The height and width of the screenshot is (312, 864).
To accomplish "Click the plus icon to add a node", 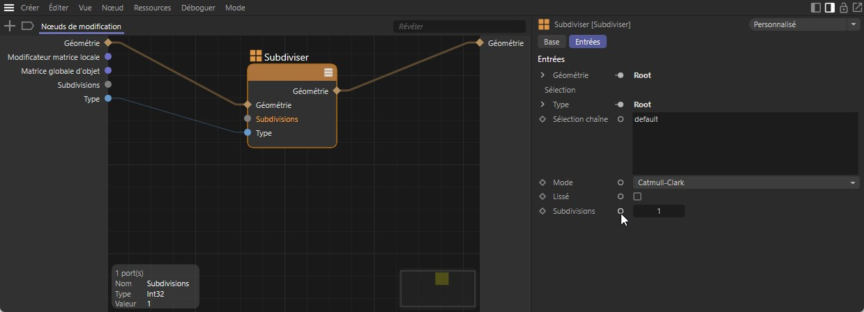I will [x=10, y=26].
